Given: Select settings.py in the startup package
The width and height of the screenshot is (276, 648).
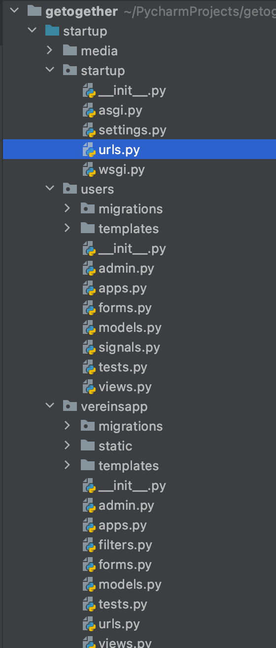Looking at the screenshot, I should [133, 130].
